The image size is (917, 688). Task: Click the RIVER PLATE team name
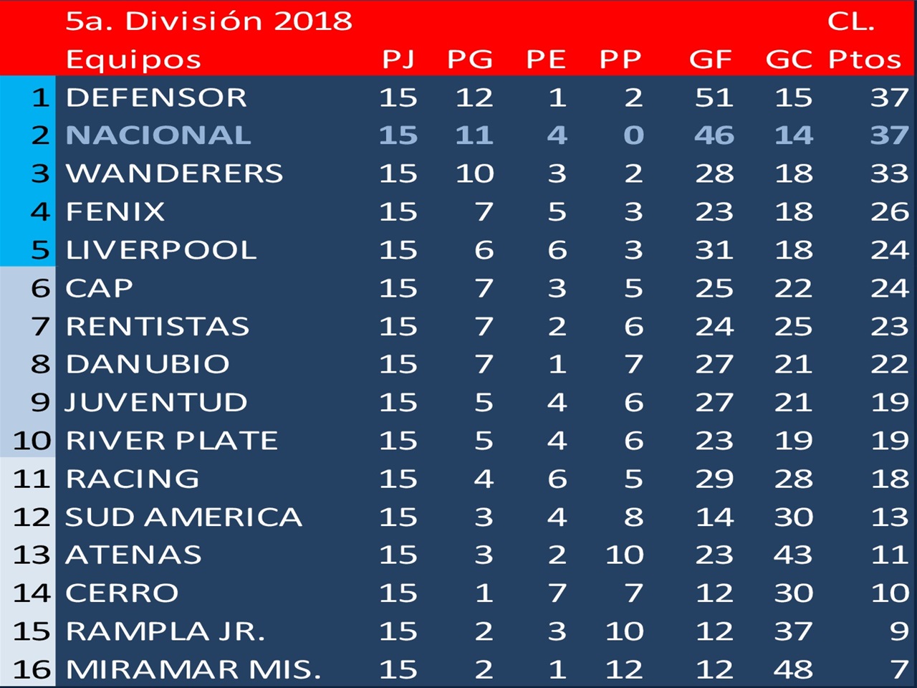(172, 441)
